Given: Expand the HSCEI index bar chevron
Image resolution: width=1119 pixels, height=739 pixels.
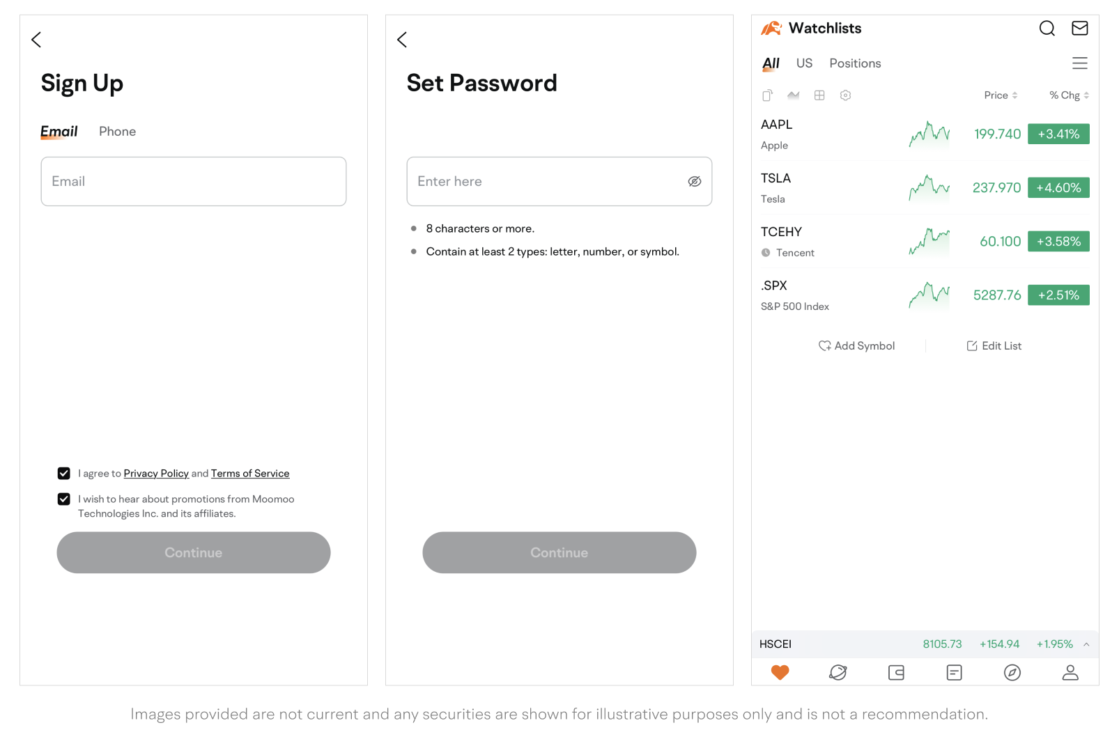Looking at the screenshot, I should click(x=1086, y=644).
